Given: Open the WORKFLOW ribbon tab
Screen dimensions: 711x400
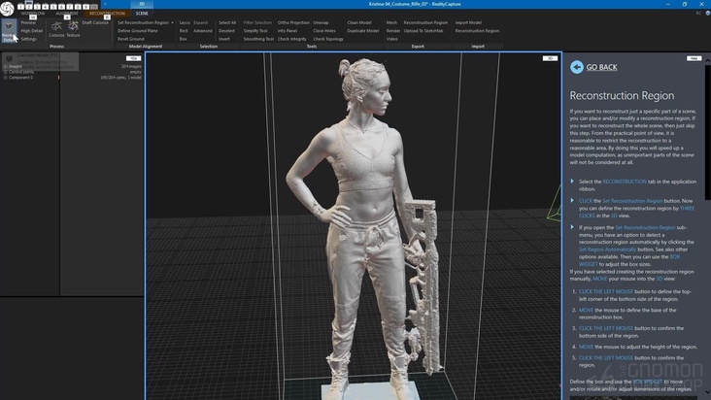Looking at the screenshot, I should [33, 14].
